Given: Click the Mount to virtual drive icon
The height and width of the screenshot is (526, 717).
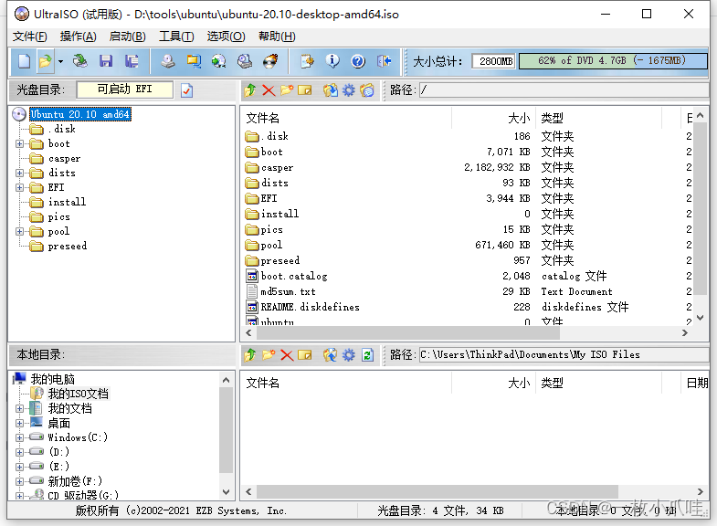Looking at the screenshot, I should point(245,61).
